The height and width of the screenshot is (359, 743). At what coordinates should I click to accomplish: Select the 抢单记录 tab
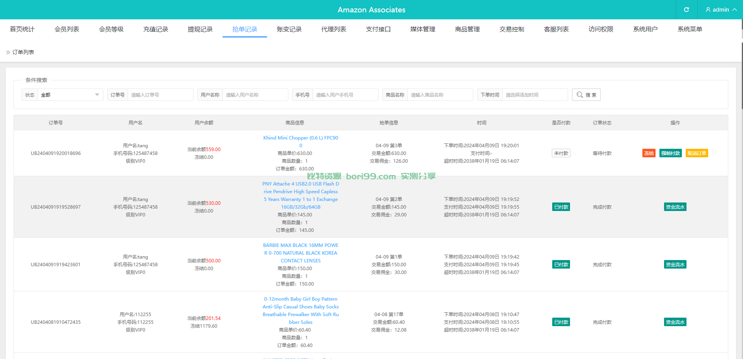tap(245, 29)
